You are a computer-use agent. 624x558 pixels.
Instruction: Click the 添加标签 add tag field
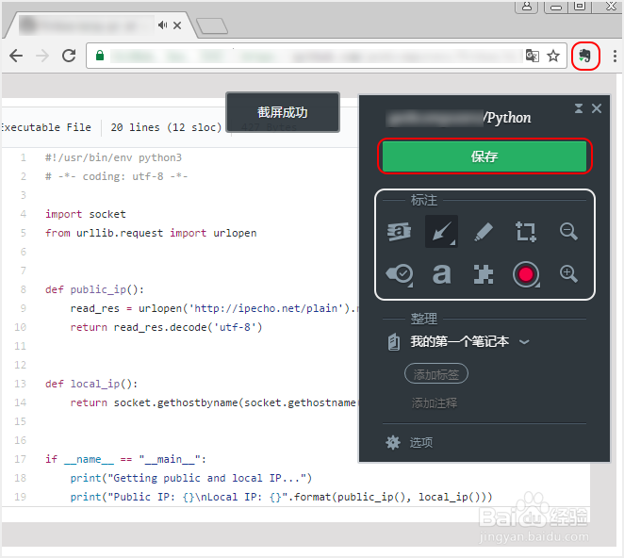tap(436, 374)
